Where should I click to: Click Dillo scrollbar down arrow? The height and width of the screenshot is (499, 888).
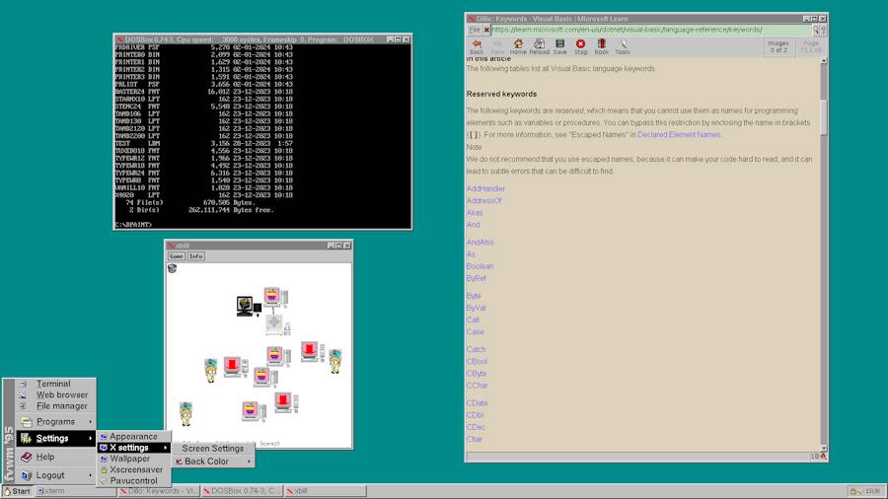tap(824, 448)
